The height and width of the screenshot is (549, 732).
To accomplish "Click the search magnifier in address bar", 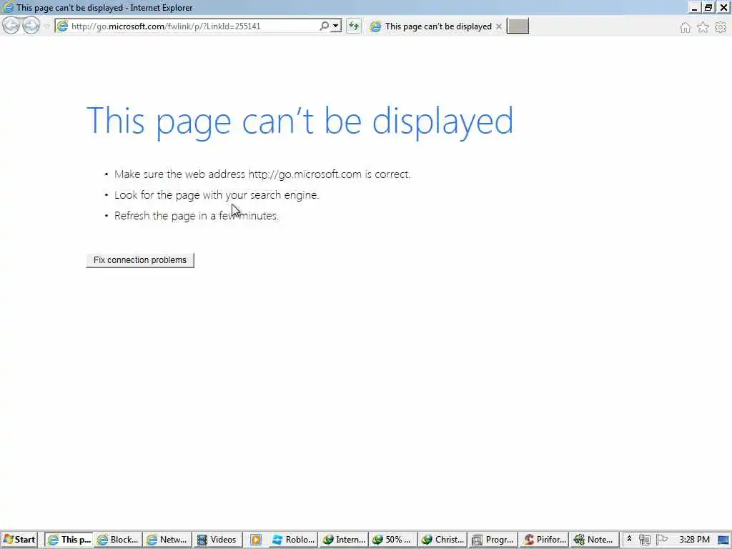I will click(x=324, y=26).
